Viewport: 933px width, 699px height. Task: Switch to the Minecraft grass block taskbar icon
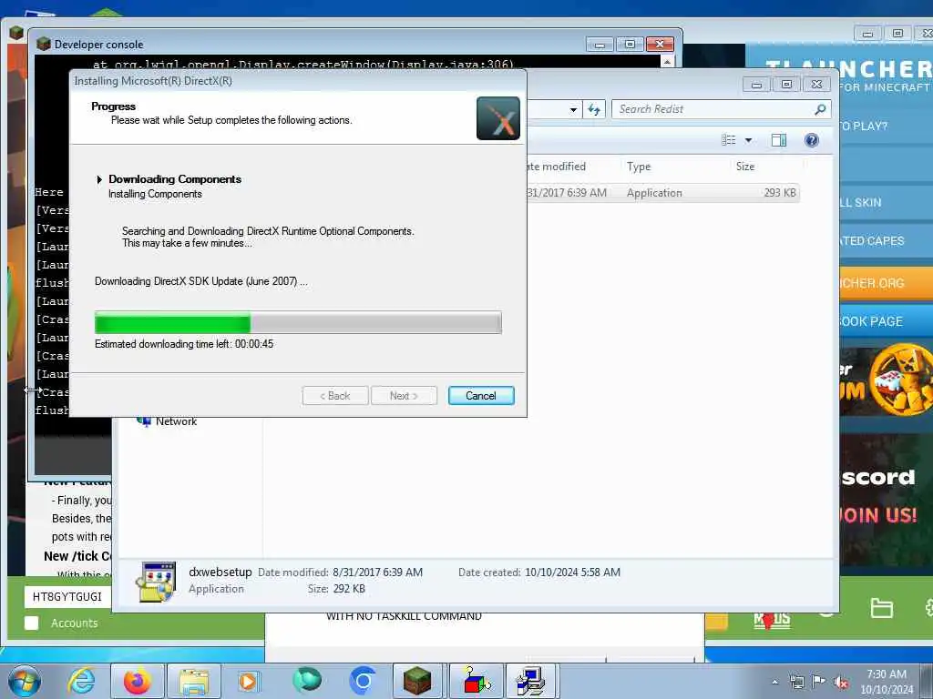pyautogui.click(x=417, y=681)
